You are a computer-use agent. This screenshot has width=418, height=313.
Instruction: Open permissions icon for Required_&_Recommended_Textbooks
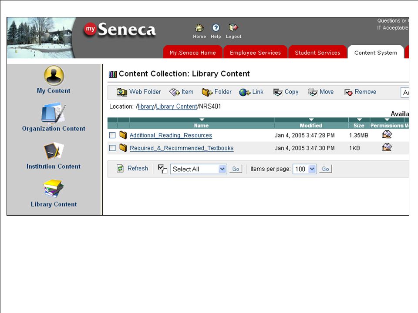pos(387,147)
